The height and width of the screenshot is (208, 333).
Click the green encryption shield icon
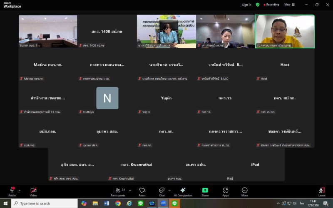[x=257, y=5]
